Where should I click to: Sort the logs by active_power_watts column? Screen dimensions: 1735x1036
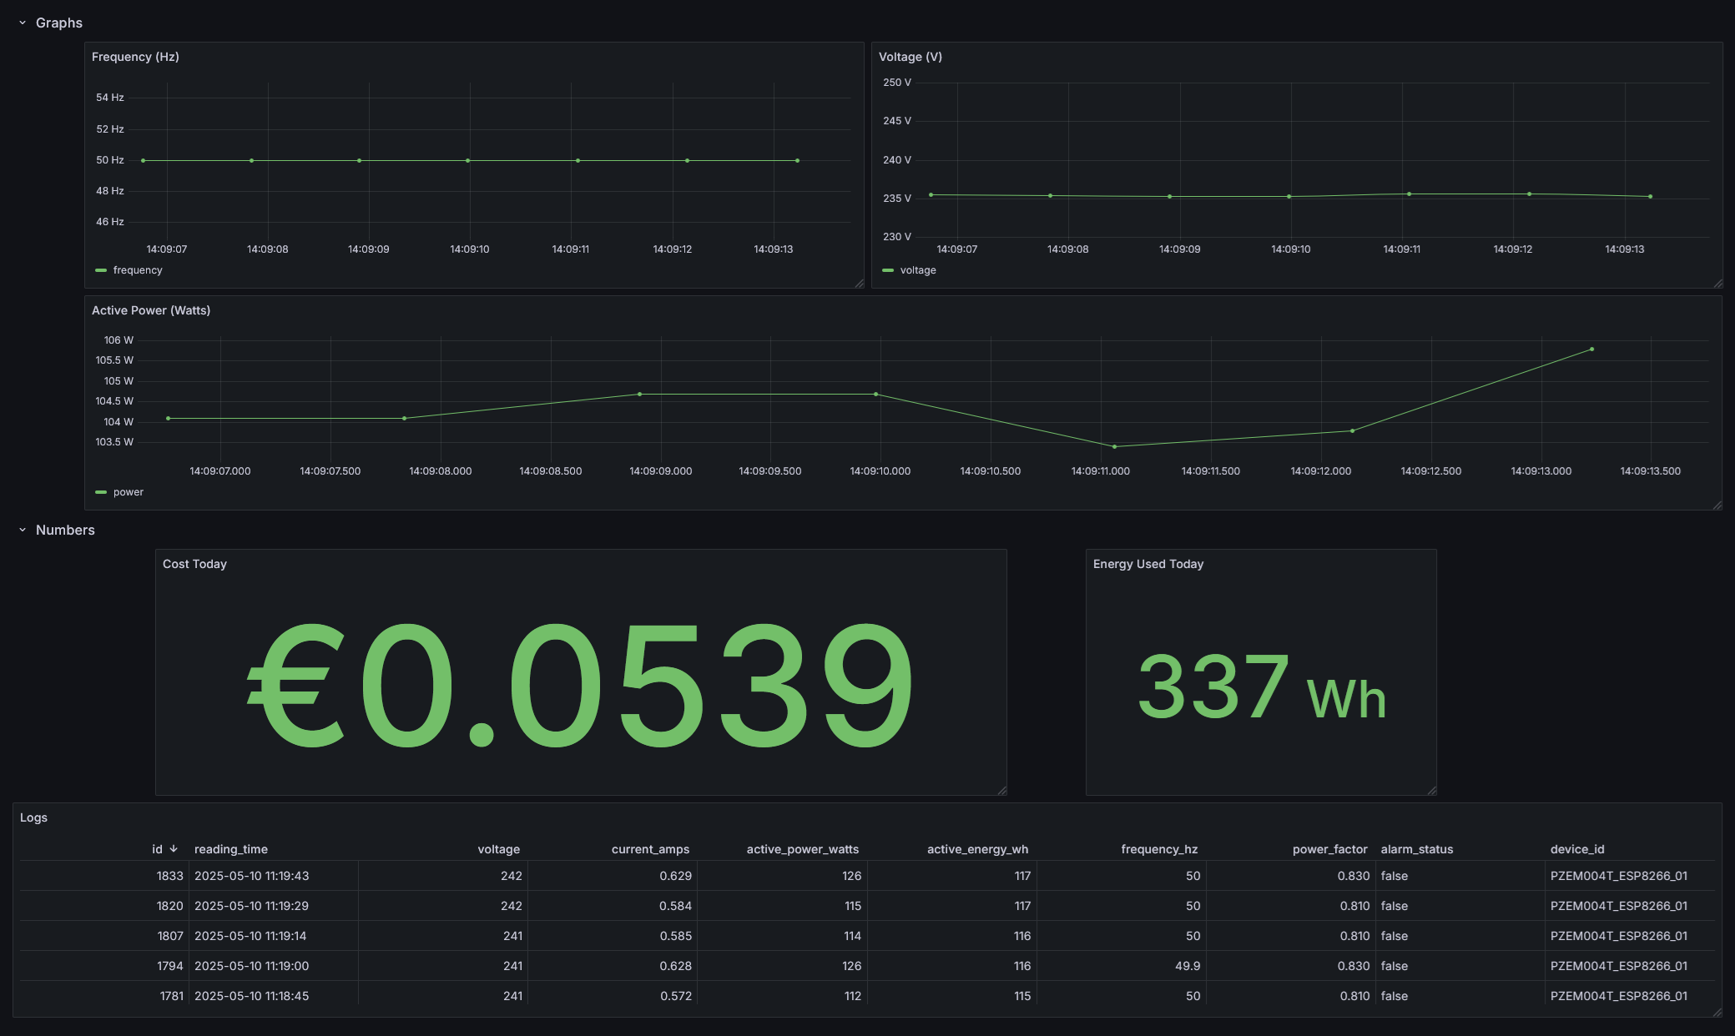tap(803, 848)
